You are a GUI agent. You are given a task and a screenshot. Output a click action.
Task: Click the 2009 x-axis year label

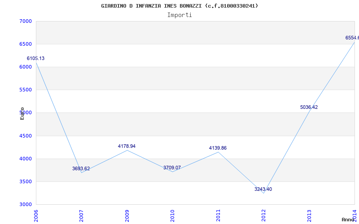[x=127, y=215]
